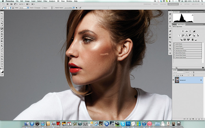Viewport: 205px width, 128px height.
Task: Expand Hue/Saturation Presets list
Action: (174, 51)
